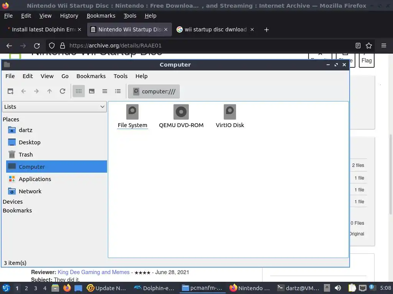
Task: Open the Firefox History menu
Action: coord(69,16)
